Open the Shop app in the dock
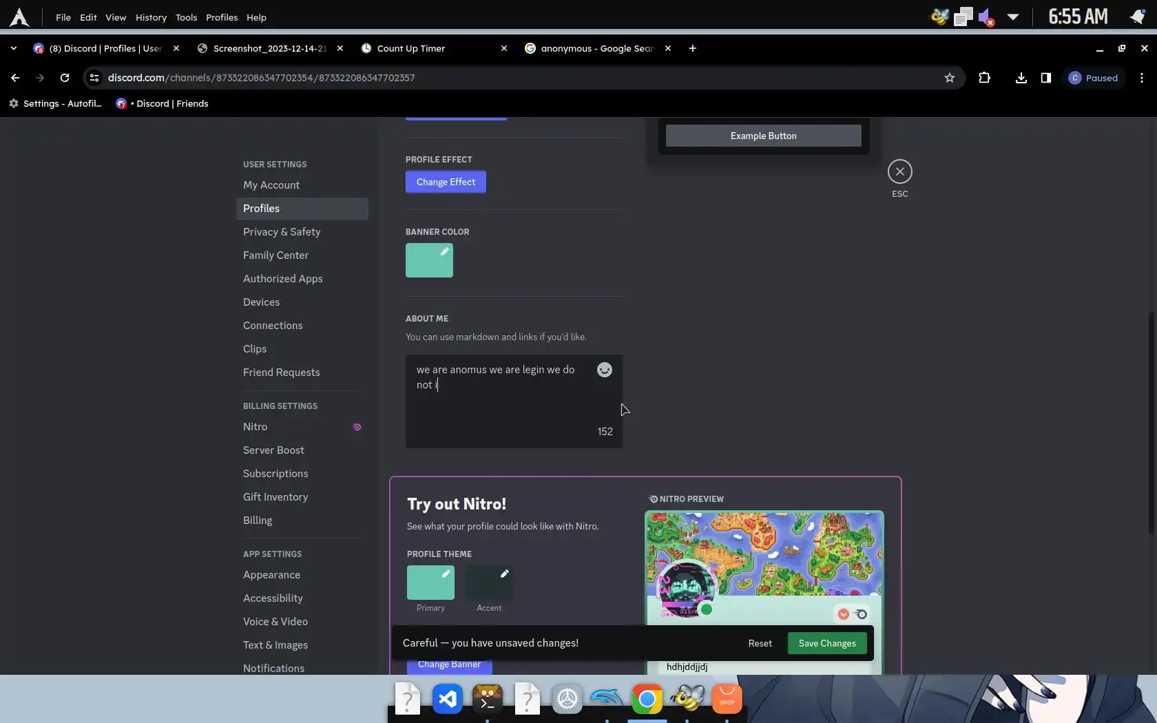 (727, 699)
